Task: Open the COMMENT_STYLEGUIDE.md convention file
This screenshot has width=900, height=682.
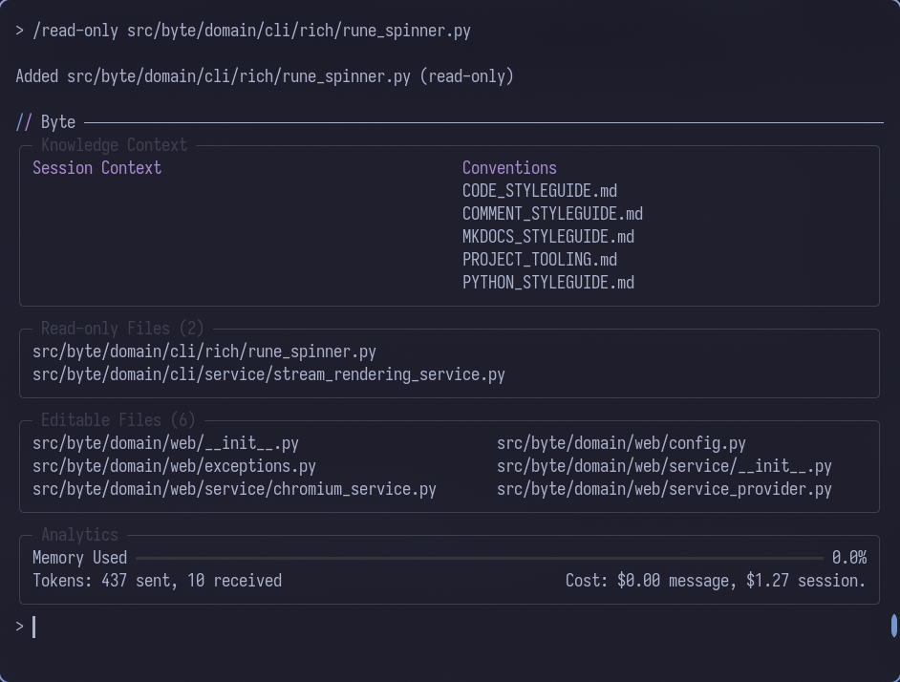Action: coord(552,213)
